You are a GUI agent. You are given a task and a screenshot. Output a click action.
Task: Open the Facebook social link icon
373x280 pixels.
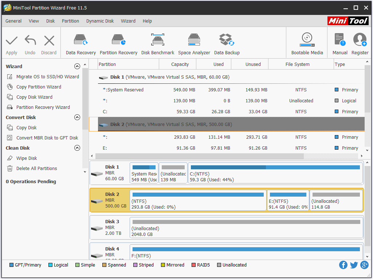point(343,265)
